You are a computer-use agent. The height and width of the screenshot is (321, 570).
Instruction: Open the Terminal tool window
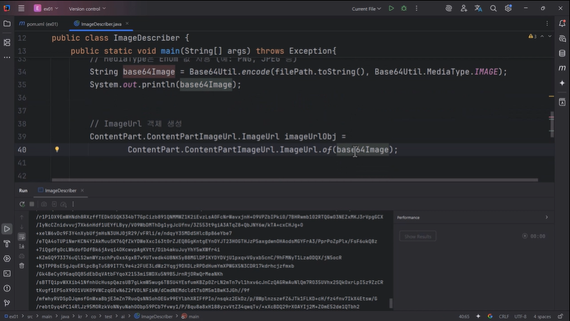pyautogui.click(x=7, y=273)
